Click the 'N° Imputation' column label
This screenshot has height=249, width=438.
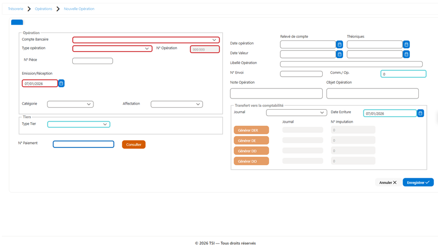pyautogui.click(x=342, y=122)
